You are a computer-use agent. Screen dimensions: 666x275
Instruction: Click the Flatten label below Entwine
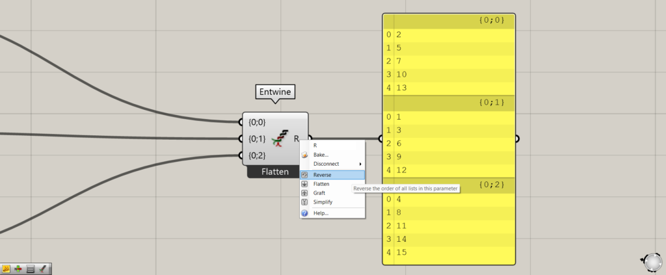(x=275, y=172)
